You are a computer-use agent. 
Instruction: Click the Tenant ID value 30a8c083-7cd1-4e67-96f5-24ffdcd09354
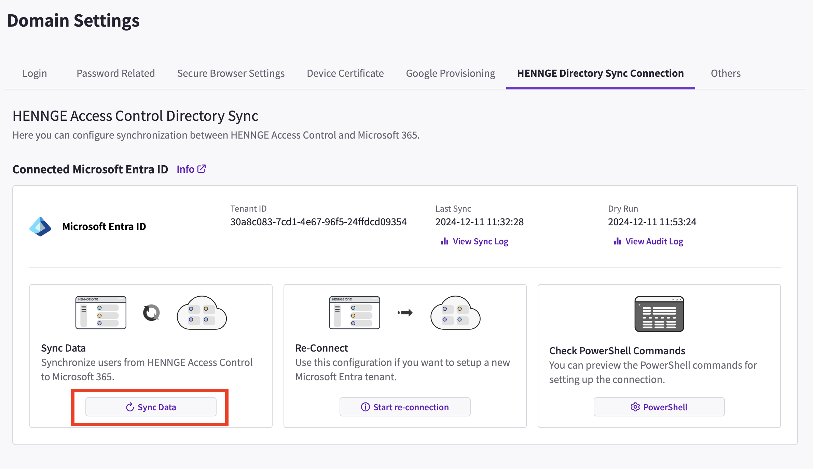click(318, 222)
